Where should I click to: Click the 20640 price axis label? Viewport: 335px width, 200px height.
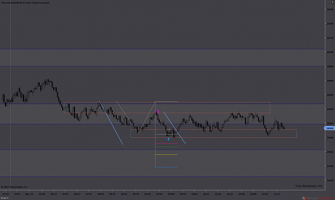click(330, 95)
